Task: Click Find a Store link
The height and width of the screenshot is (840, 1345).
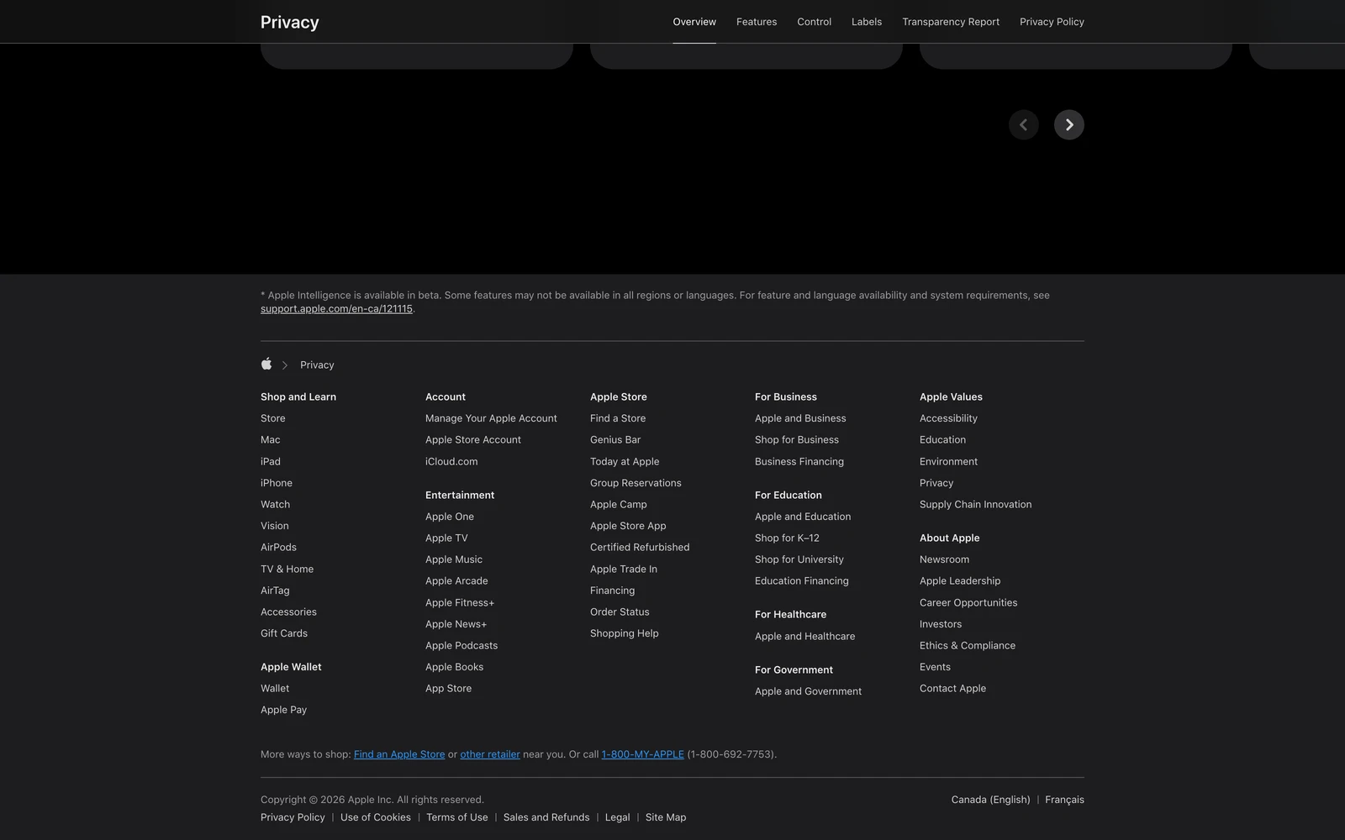Action: click(618, 418)
